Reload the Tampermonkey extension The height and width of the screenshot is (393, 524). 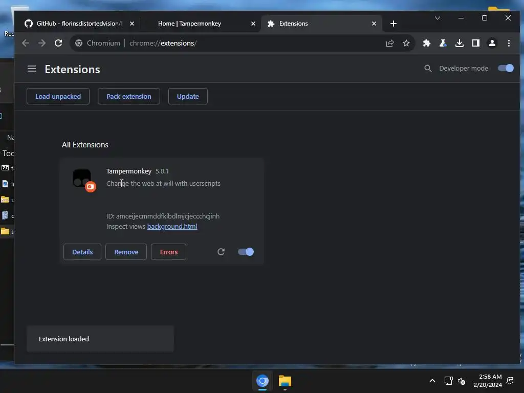click(221, 252)
